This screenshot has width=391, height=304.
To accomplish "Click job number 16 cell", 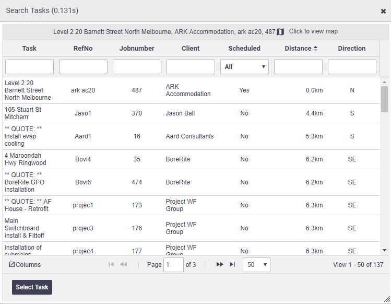I will (x=137, y=136).
